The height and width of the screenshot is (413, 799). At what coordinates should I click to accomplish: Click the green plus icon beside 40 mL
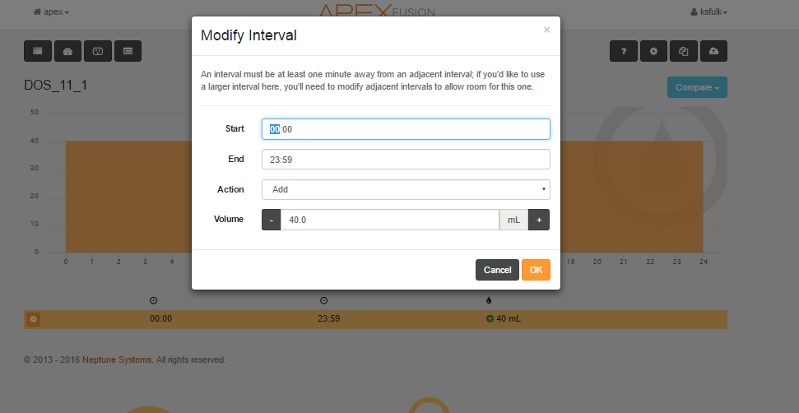[490, 319]
